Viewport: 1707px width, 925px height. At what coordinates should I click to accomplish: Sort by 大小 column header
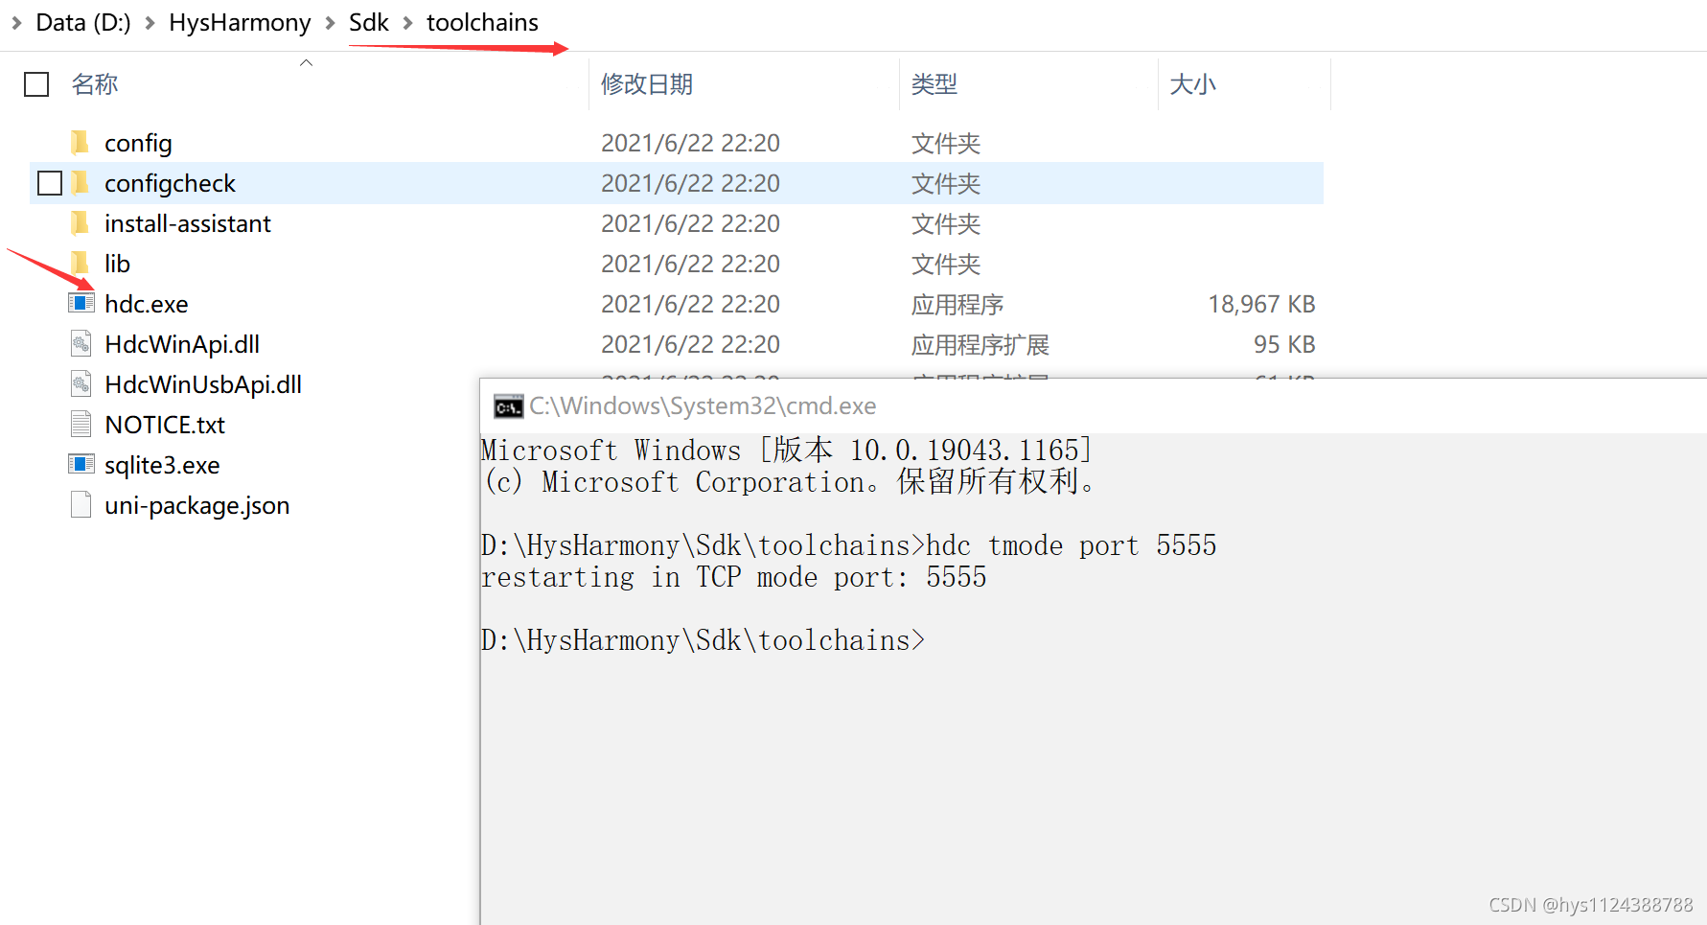click(1193, 84)
